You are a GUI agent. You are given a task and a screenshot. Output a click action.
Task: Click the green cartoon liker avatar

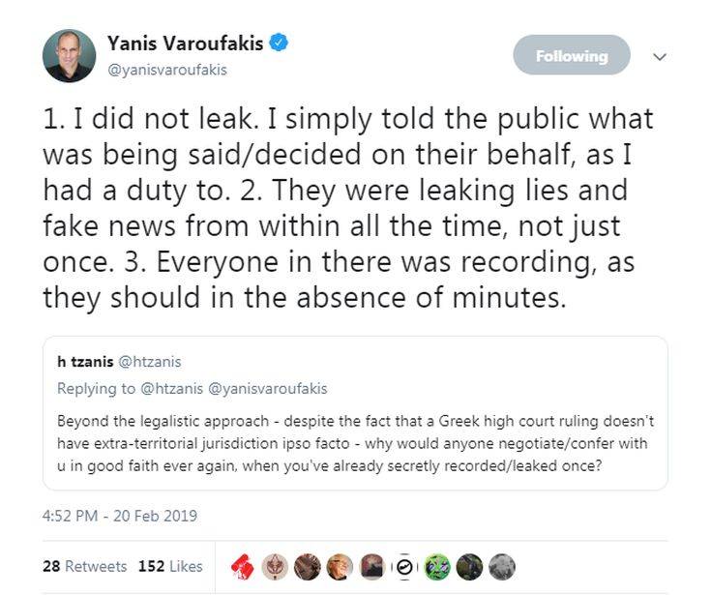point(437,566)
